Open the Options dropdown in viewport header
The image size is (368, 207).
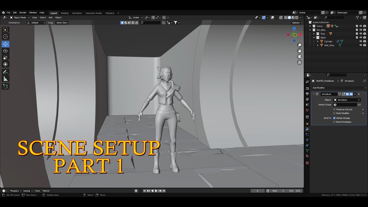(x=297, y=23)
